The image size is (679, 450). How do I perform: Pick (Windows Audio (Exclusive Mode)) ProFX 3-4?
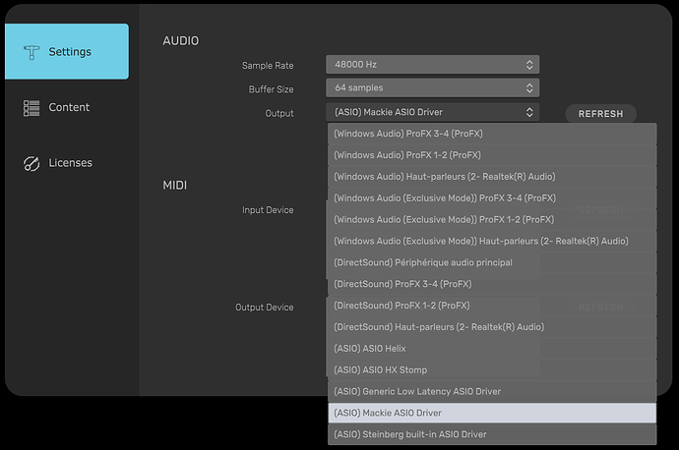(491, 198)
